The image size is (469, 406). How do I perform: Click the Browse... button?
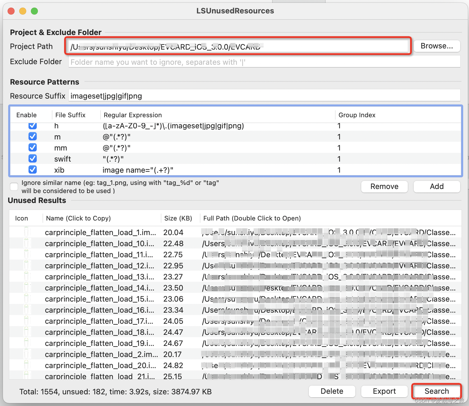[437, 46]
